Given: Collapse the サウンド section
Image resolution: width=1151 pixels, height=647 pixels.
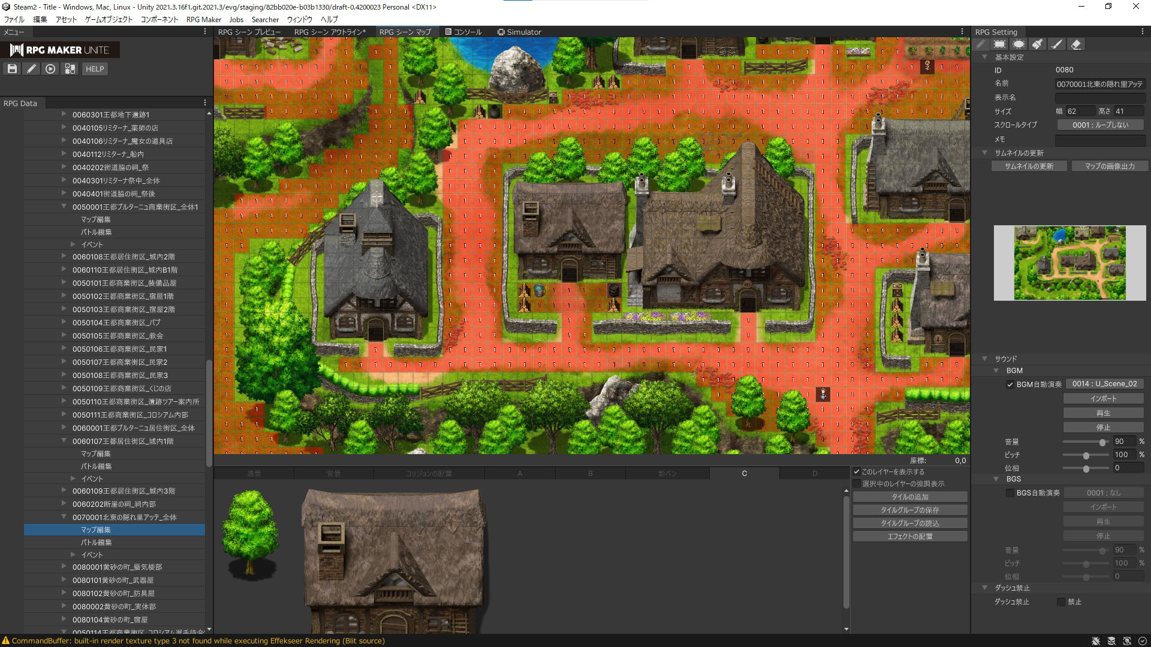Looking at the screenshot, I should [x=984, y=359].
